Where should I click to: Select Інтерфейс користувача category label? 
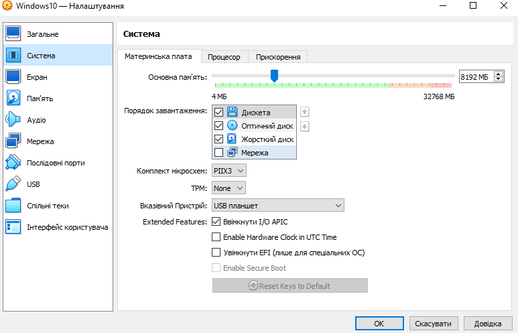(x=68, y=227)
